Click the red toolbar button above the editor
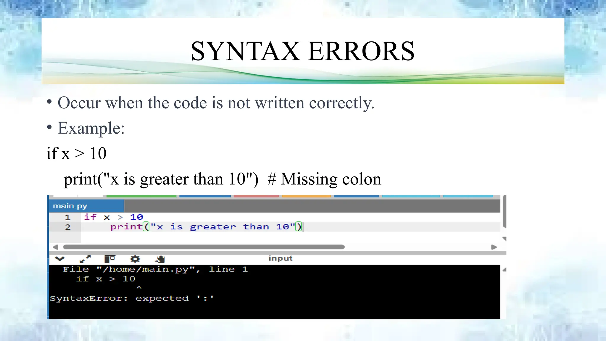This screenshot has width=606, height=341. [256, 196]
